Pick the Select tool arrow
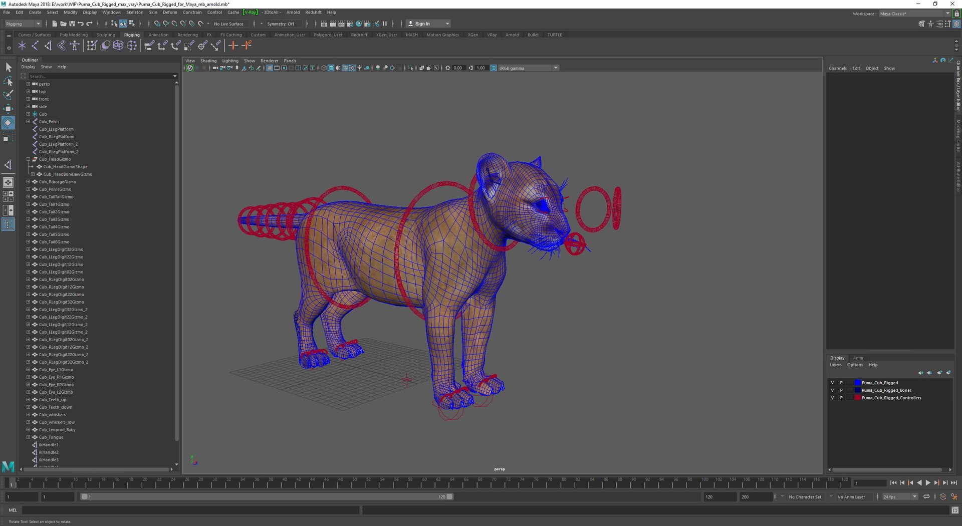Image resolution: width=962 pixels, height=526 pixels. (x=8, y=67)
